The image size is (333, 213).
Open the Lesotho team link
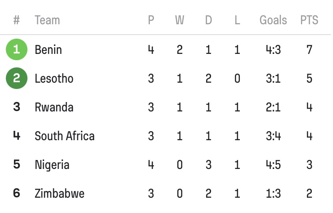tap(54, 78)
